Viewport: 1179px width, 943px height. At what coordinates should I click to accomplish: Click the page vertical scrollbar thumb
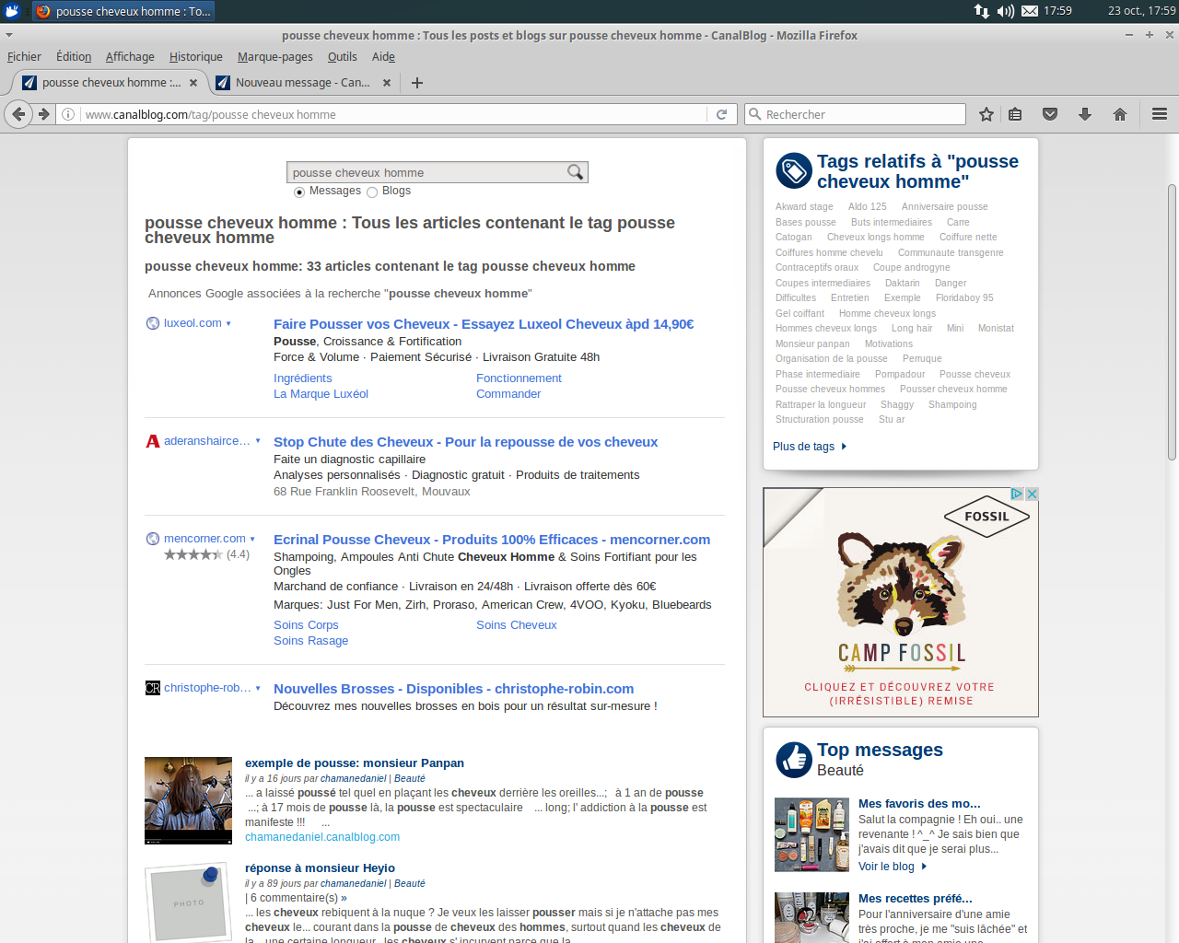[x=1172, y=322]
